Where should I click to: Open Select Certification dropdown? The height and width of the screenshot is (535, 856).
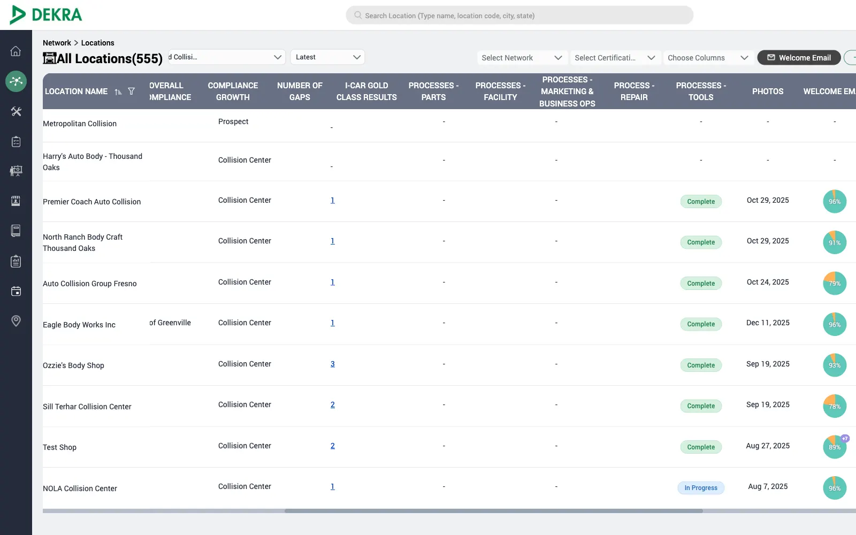pos(615,58)
